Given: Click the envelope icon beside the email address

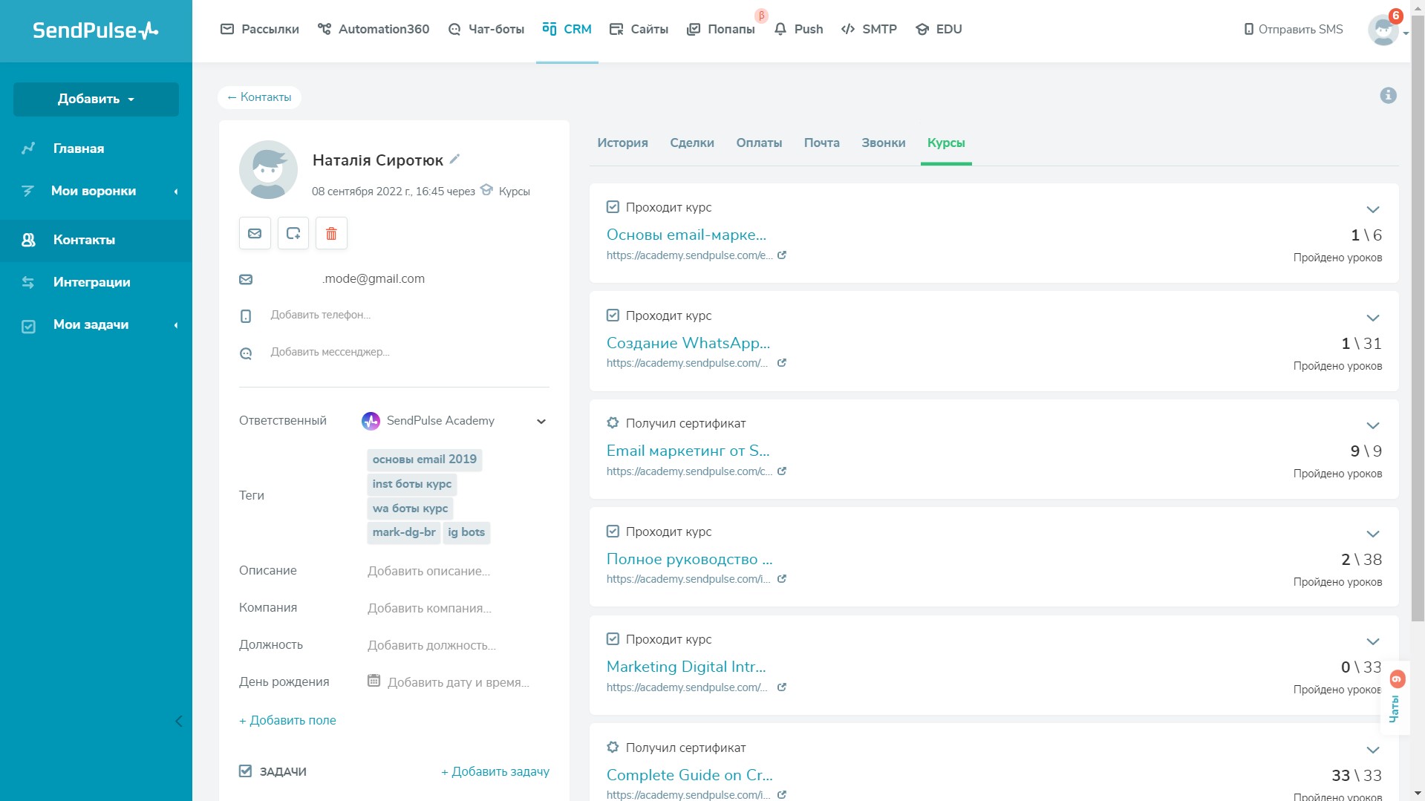Looking at the screenshot, I should click(x=246, y=279).
